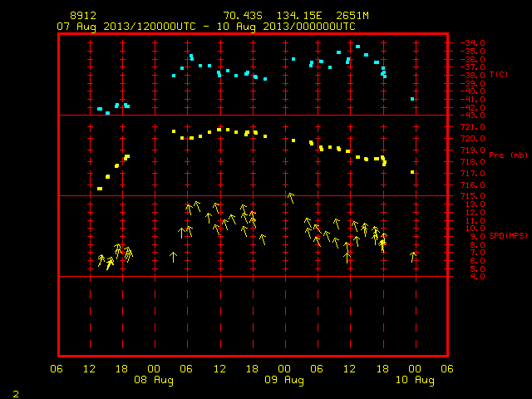Screen dimensions: 532x399
Task: Click the last wind arrow near 10 Aug 00
Action: [413, 257]
